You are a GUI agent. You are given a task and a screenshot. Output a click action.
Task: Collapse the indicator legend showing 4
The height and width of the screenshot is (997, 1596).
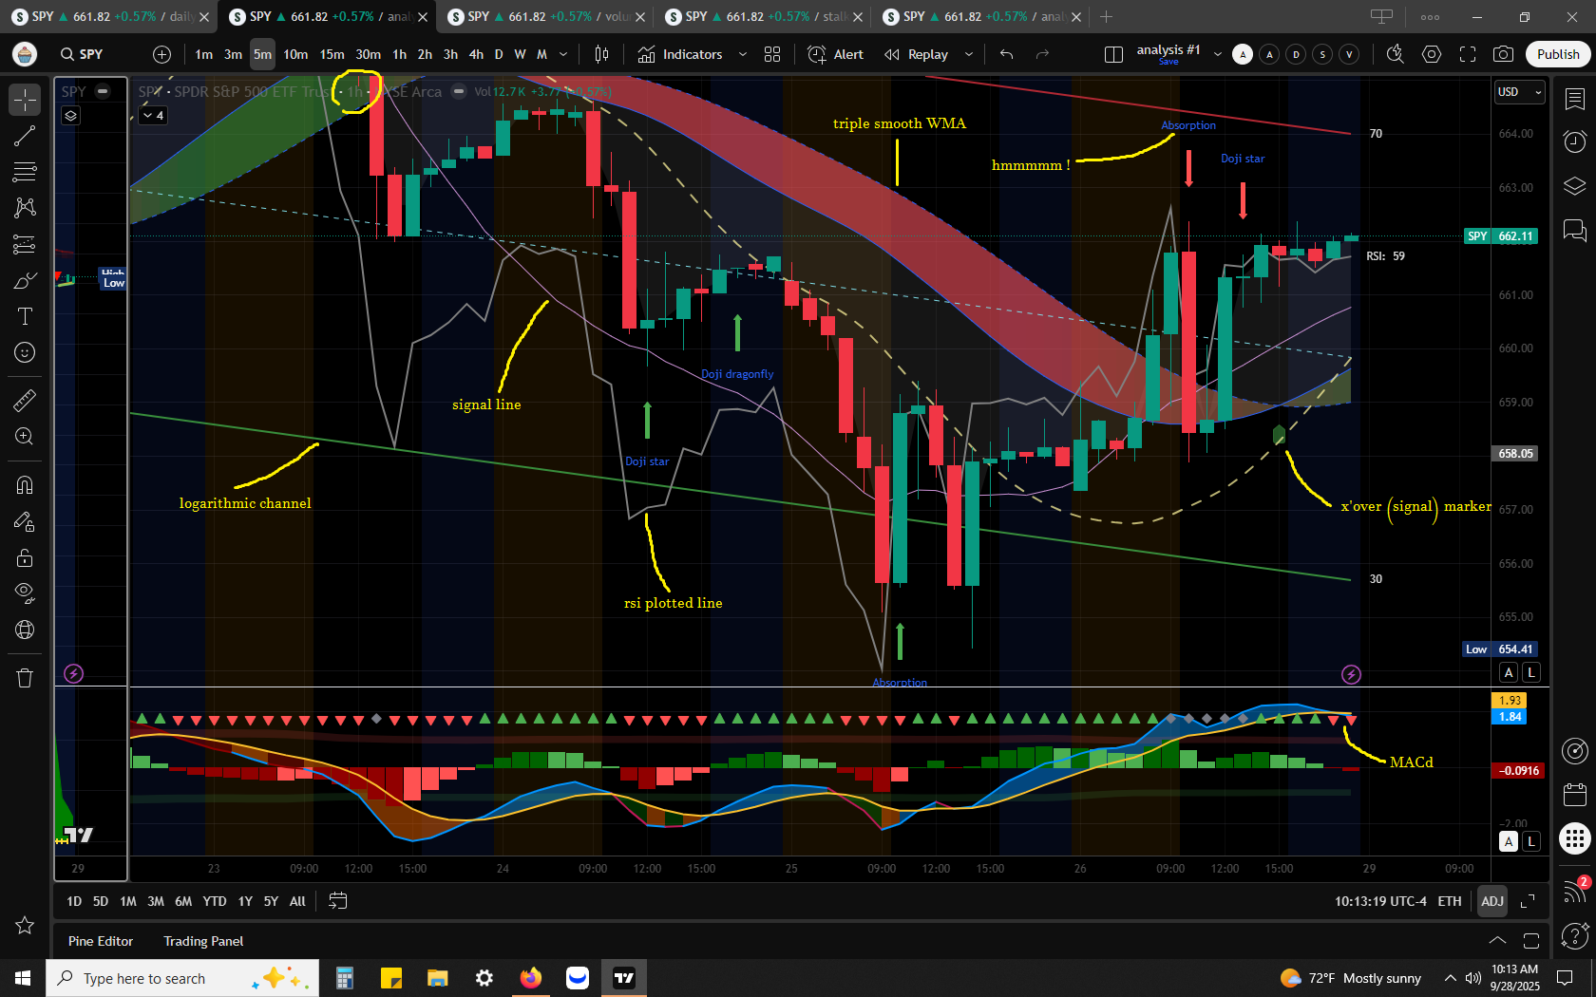click(153, 115)
